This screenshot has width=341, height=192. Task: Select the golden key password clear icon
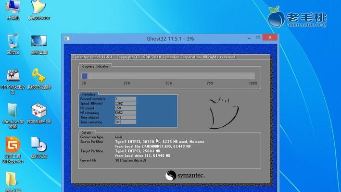point(39,79)
